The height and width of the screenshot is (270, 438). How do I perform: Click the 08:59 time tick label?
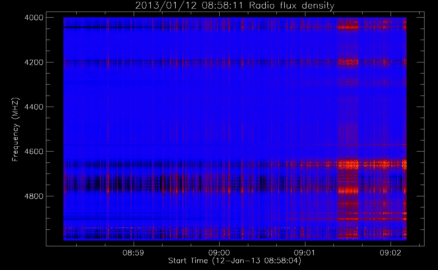(x=133, y=253)
